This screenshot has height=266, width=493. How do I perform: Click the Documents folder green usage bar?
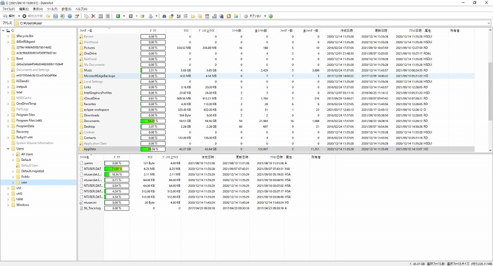coord(153,121)
